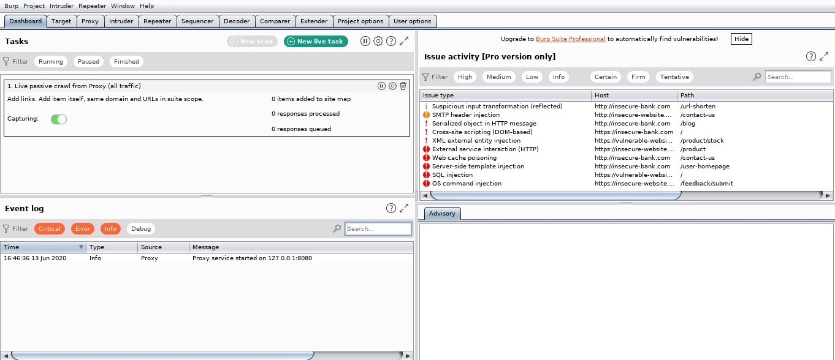The image size is (835, 360).
Task: Open the Issue activity Filter options
Action: tap(435, 77)
